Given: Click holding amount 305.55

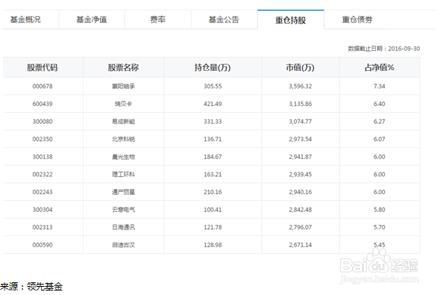Looking at the screenshot, I should point(213,87).
